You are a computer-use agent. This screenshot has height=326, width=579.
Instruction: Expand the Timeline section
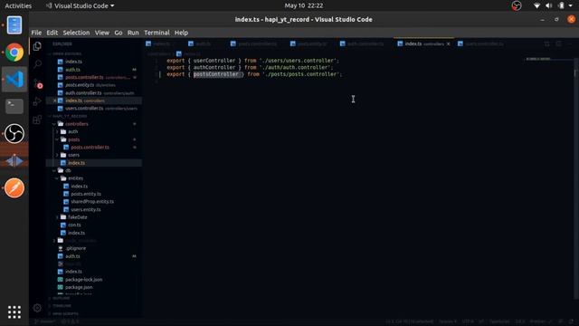(x=62, y=306)
